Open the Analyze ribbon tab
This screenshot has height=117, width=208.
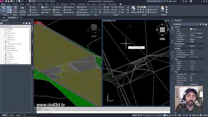pyautogui.click(x=28, y=4)
